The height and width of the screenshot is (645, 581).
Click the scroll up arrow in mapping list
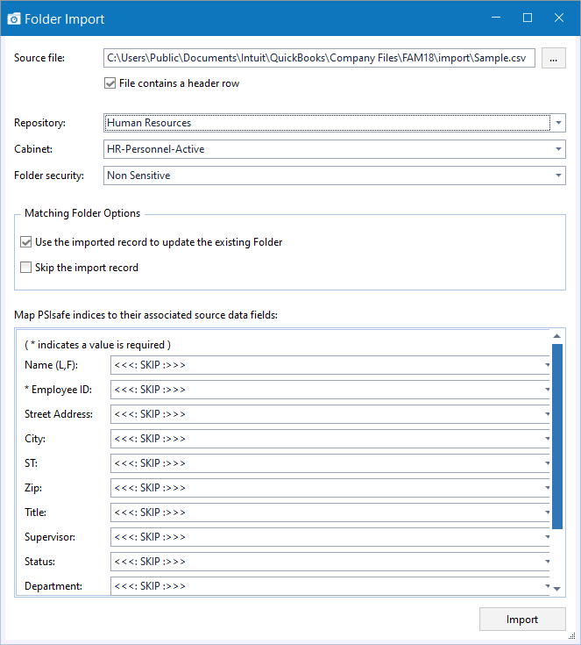pos(557,336)
